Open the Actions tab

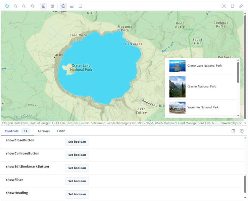[x=44, y=131]
